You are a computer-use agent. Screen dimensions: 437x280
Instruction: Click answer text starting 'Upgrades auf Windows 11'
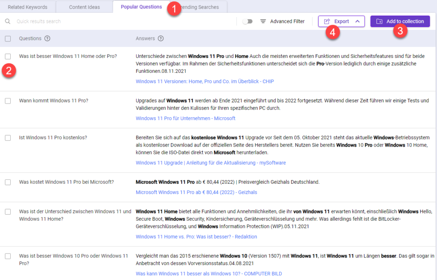[x=282, y=104]
